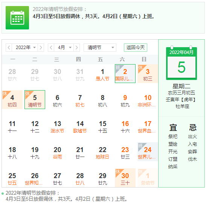Click the green calendar icon

point(17,18)
